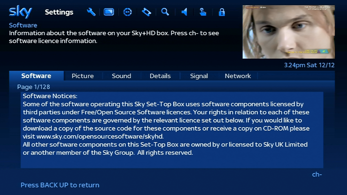347x195 pixels.
Task: Click the ticket icon in settings bar
Action: point(146,12)
